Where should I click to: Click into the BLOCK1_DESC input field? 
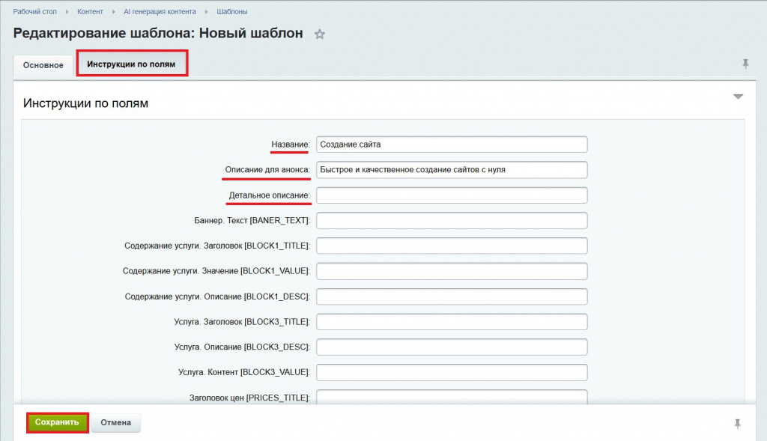pyautogui.click(x=452, y=296)
